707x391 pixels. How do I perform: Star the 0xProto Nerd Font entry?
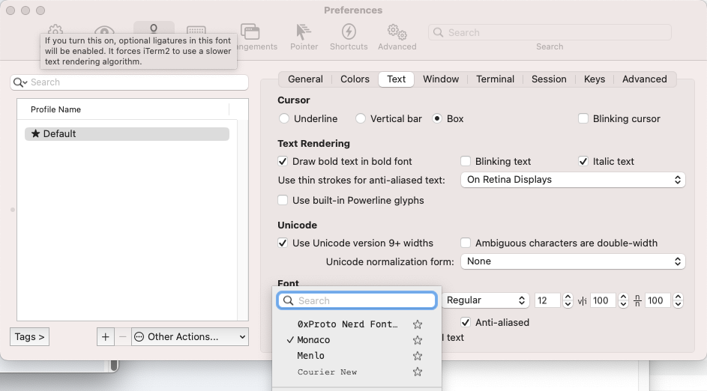tap(418, 324)
